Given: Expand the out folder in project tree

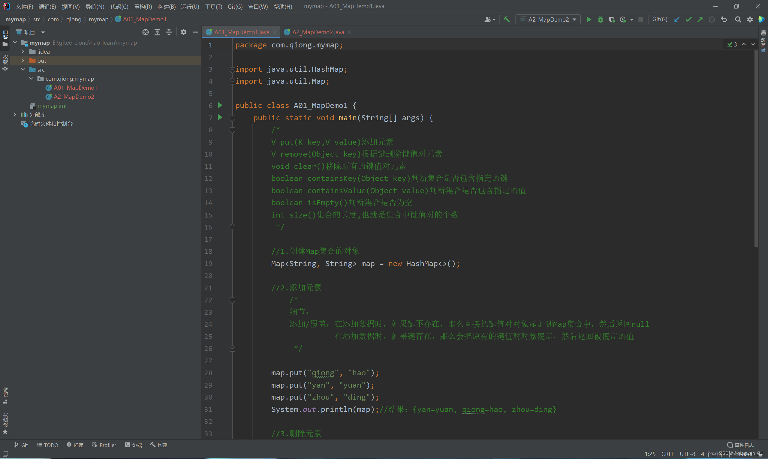Looking at the screenshot, I should (23, 61).
